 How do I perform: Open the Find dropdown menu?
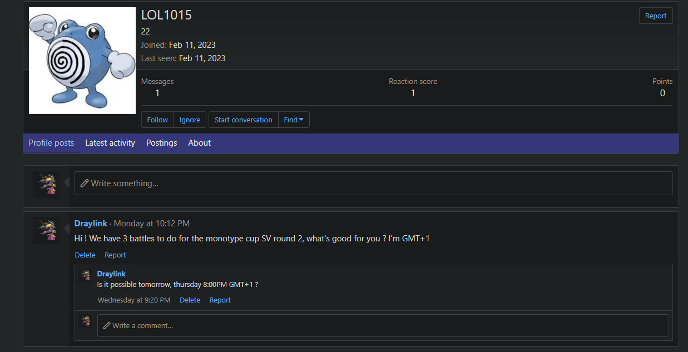(x=294, y=120)
